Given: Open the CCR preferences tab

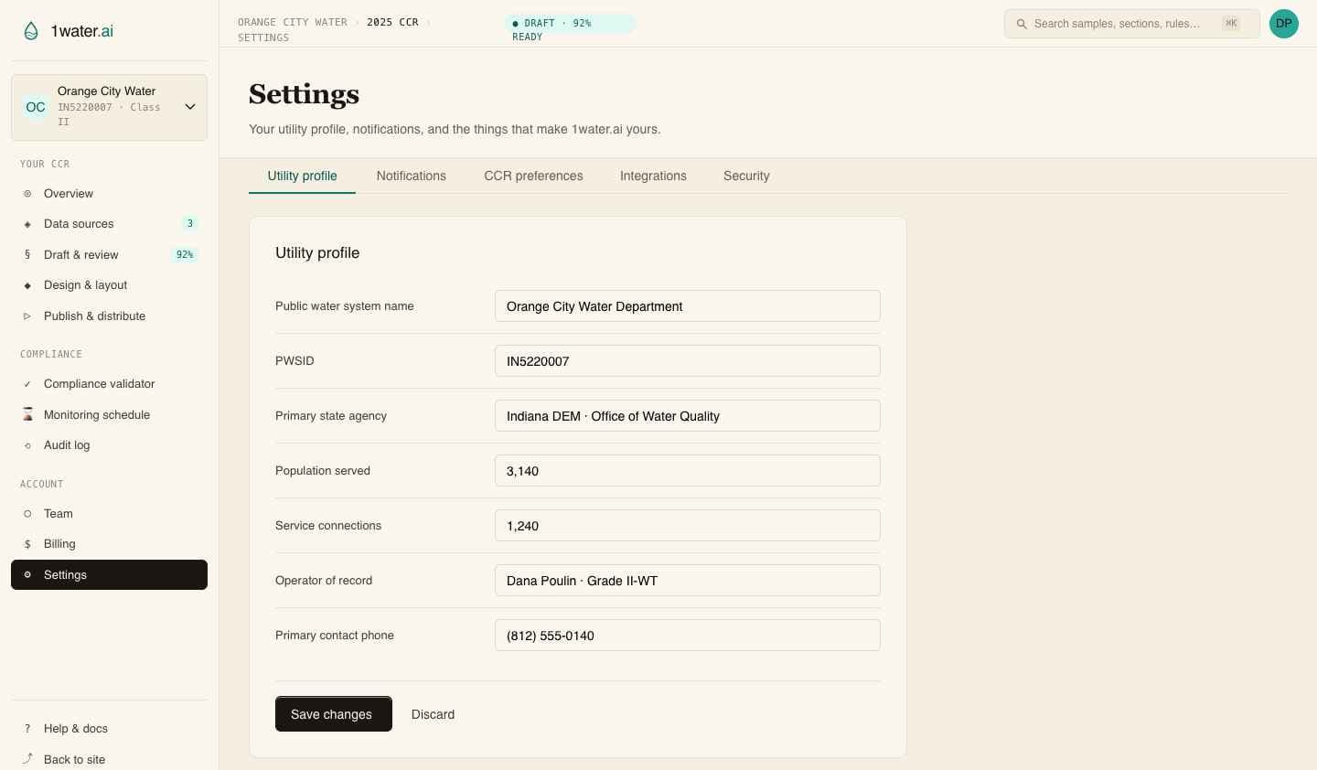Looking at the screenshot, I should [x=533, y=176].
